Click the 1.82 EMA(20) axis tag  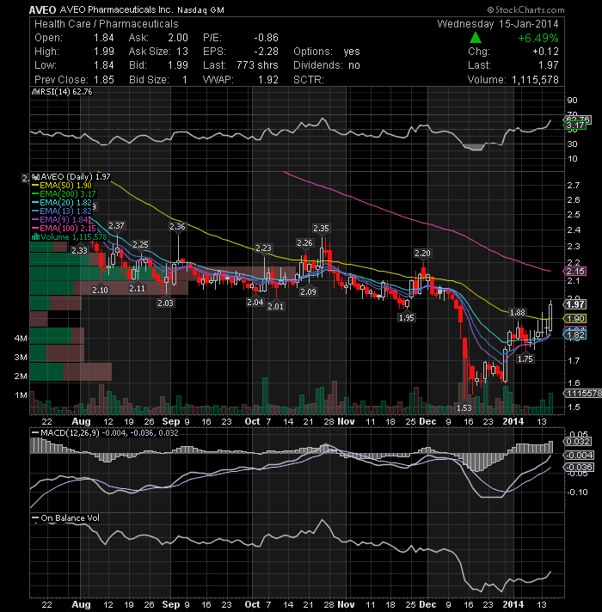[574, 335]
